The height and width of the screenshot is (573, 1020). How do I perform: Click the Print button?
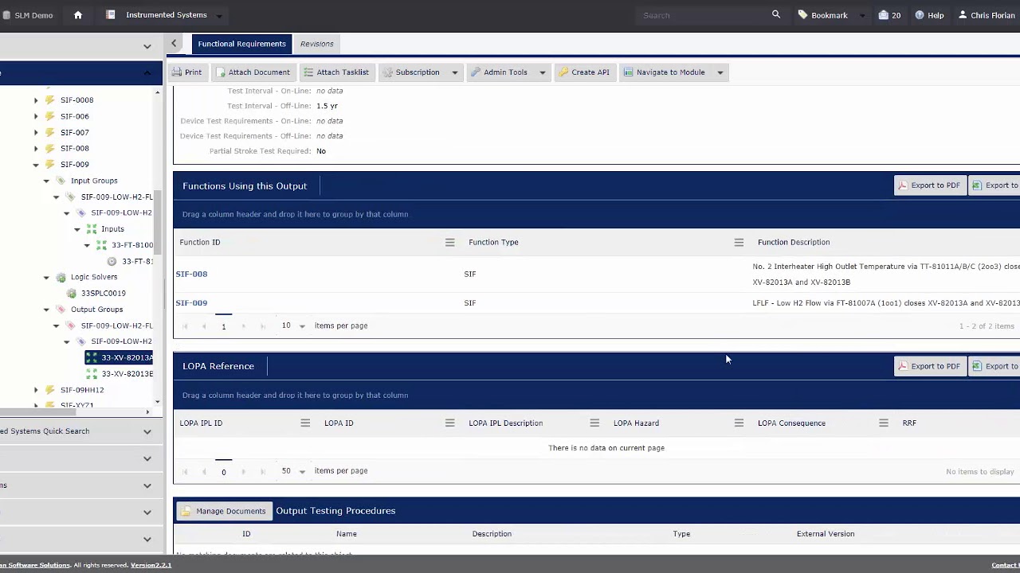[x=187, y=72]
